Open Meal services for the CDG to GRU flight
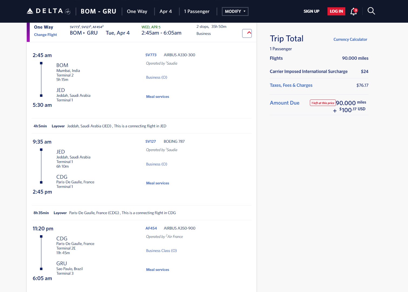 point(158,270)
